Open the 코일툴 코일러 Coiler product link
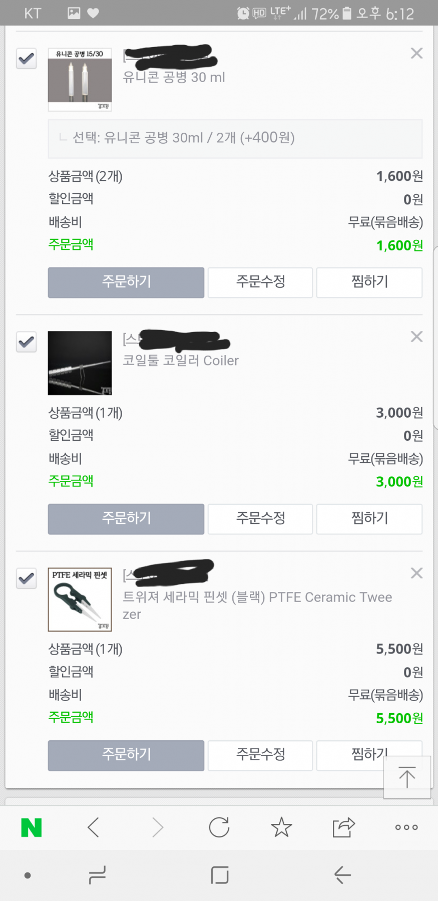Image resolution: width=438 pixels, height=901 pixels. click(181, 361)
